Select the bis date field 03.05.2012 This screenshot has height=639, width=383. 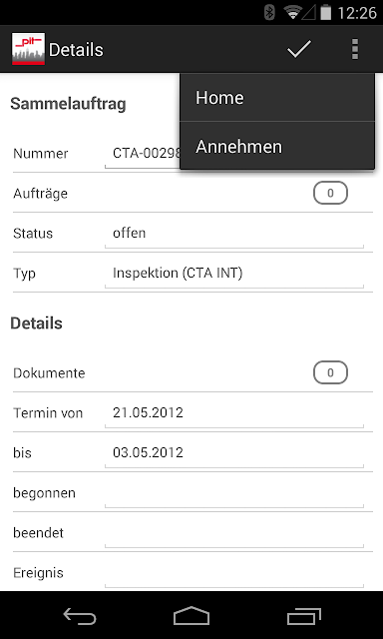(x=234, y=454)
